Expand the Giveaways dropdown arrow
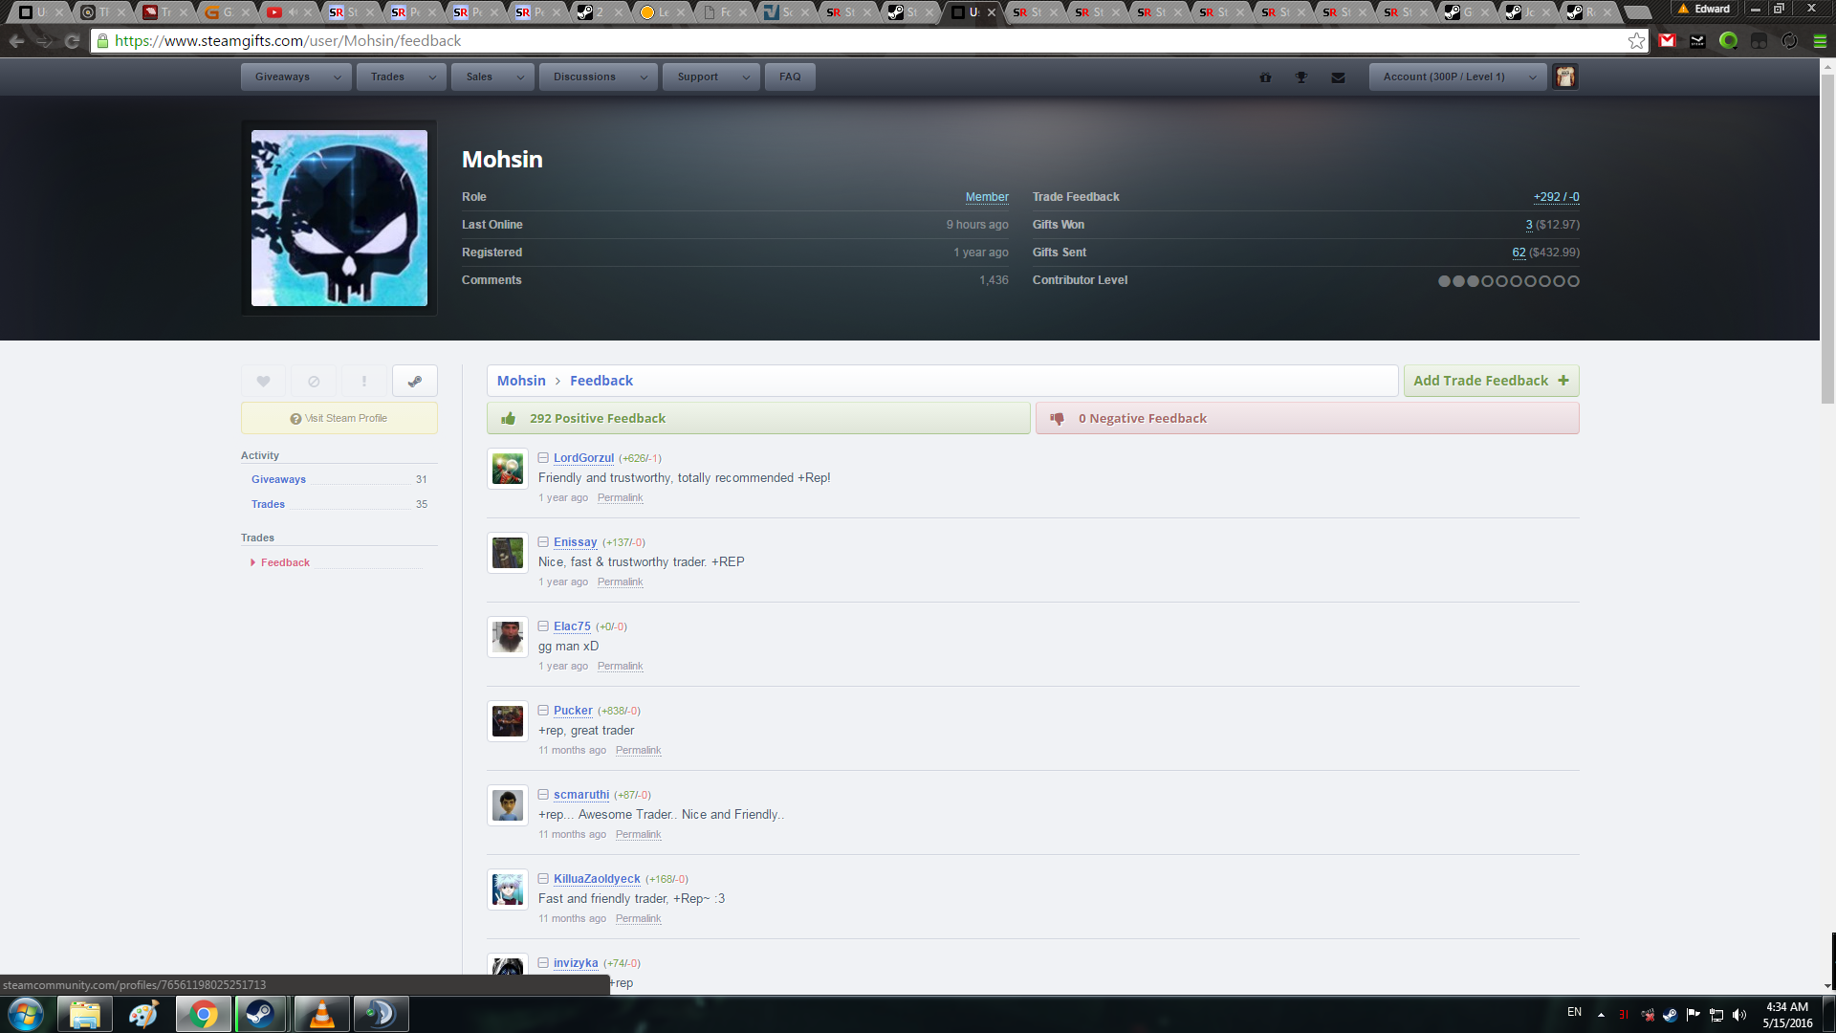The image size is (1836, 1033). tap(338, 77)
